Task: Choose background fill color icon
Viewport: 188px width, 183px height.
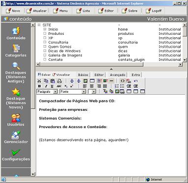Action: [111, 91]
